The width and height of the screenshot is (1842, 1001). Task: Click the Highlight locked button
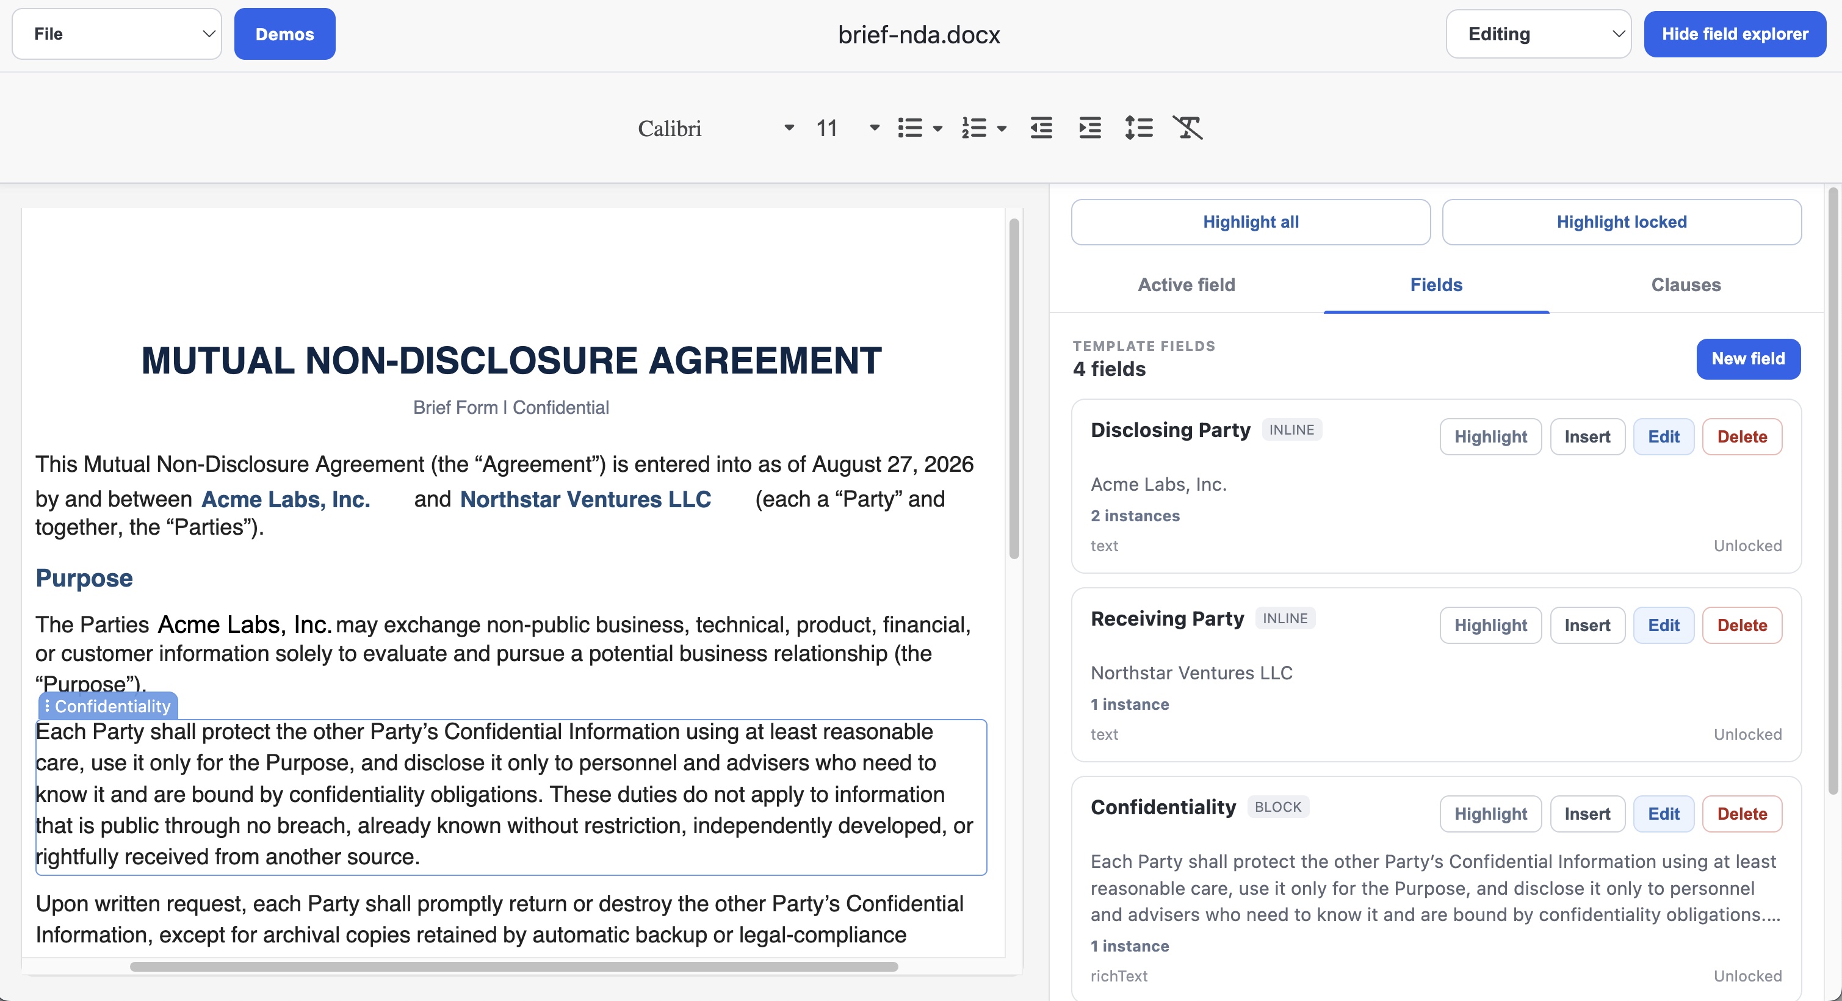[x=1622, y=222]
